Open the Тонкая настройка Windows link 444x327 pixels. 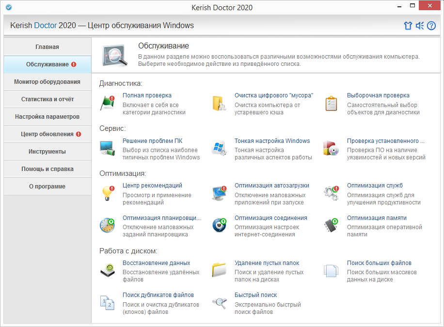point(272,140)
